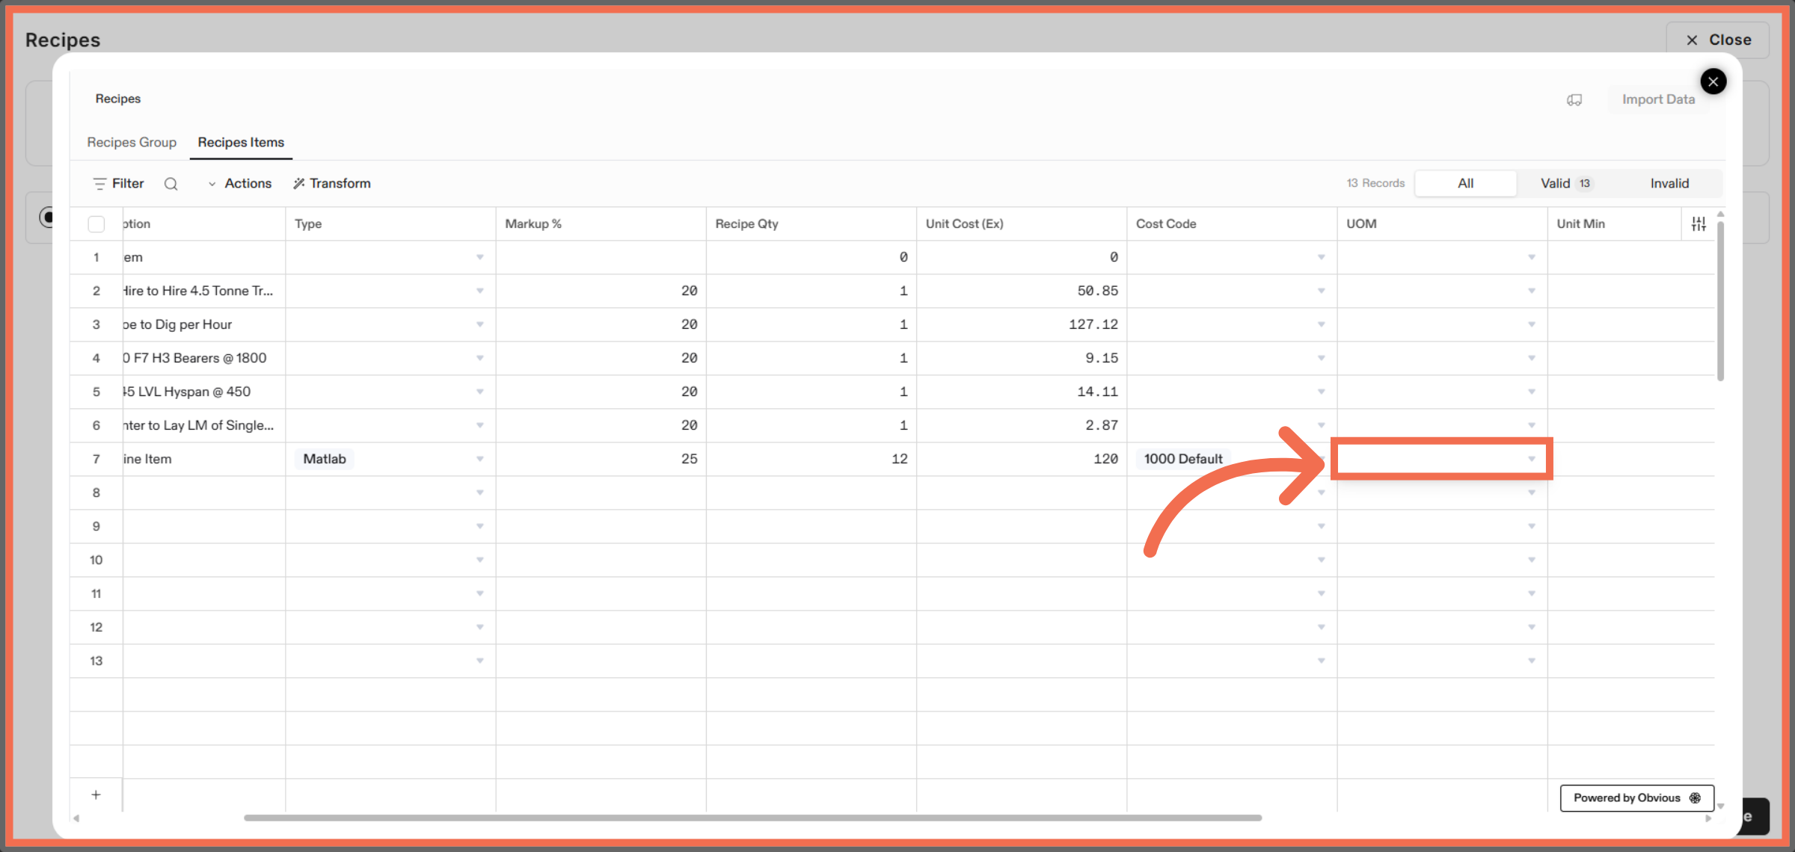The image size is (1795, 852).
Task: Open the Actions dropdown menu
Action: pyautogui.click(x=240, y=184)
